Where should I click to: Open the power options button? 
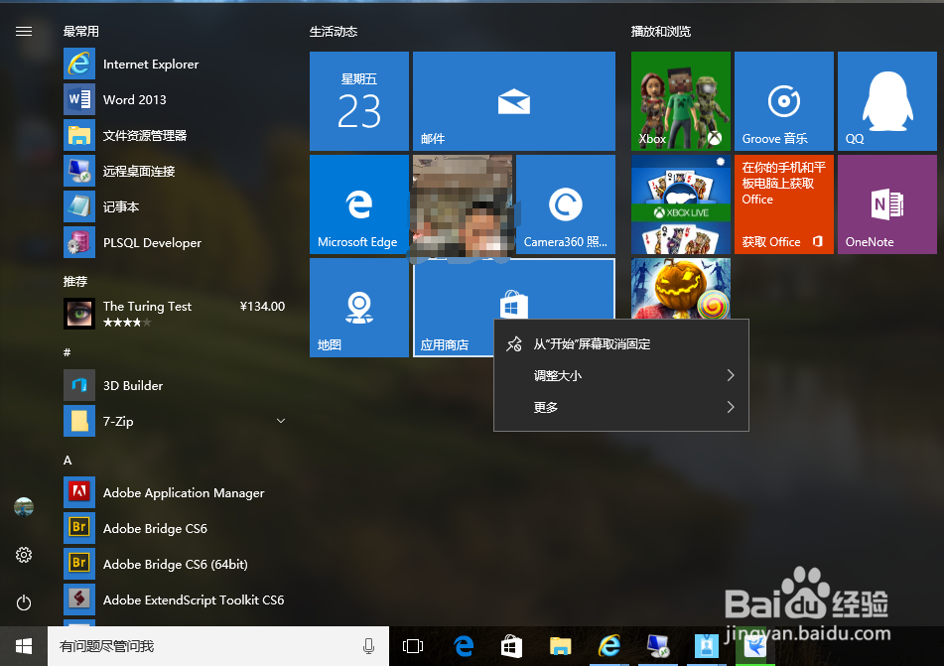24,602
